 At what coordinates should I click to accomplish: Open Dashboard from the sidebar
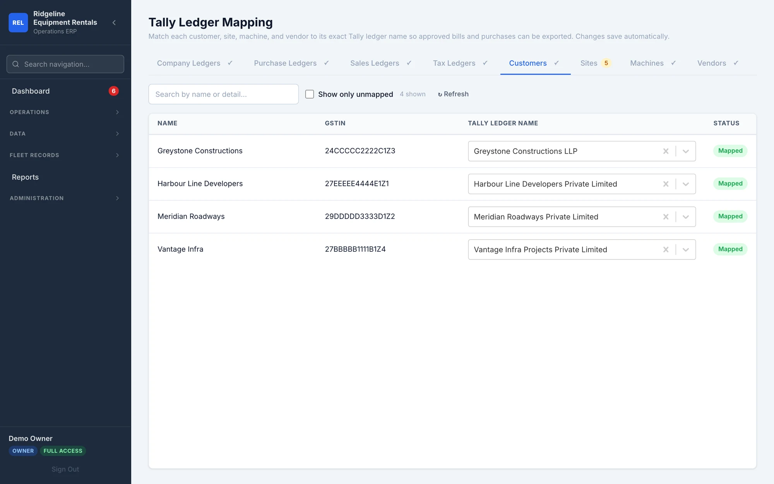(65, 91)
